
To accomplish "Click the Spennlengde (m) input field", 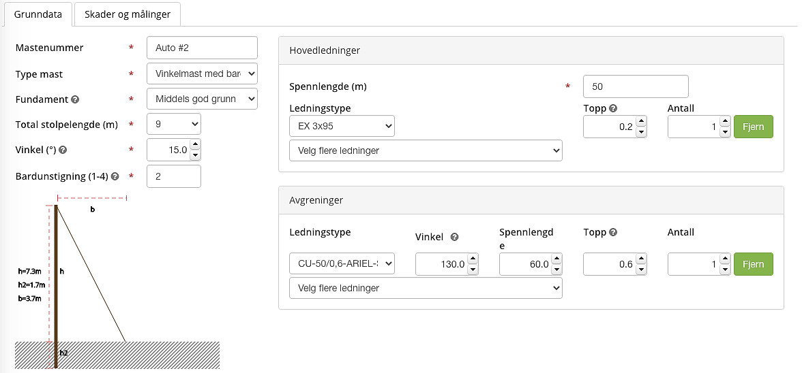I will coord(635,86).
